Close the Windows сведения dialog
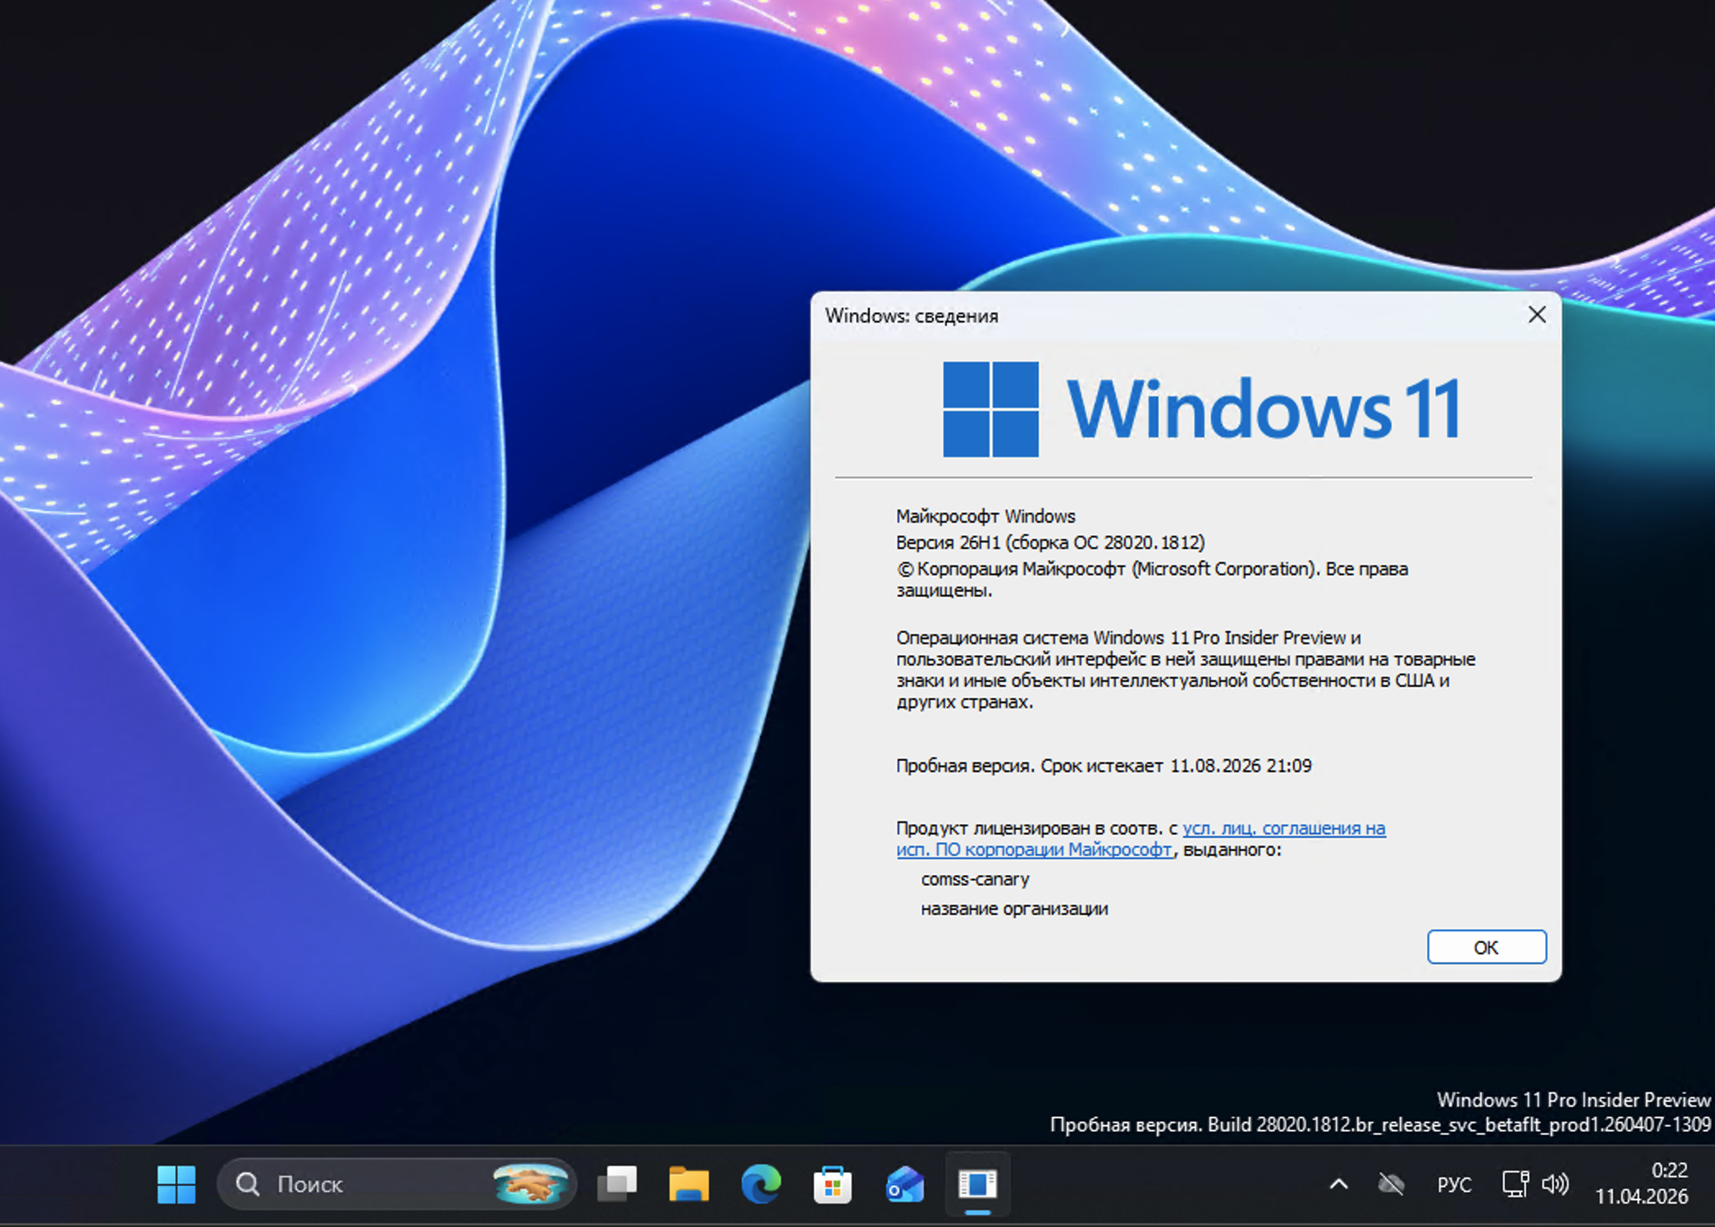This screenshot has height=1227, width=1715. [1536, 314]
